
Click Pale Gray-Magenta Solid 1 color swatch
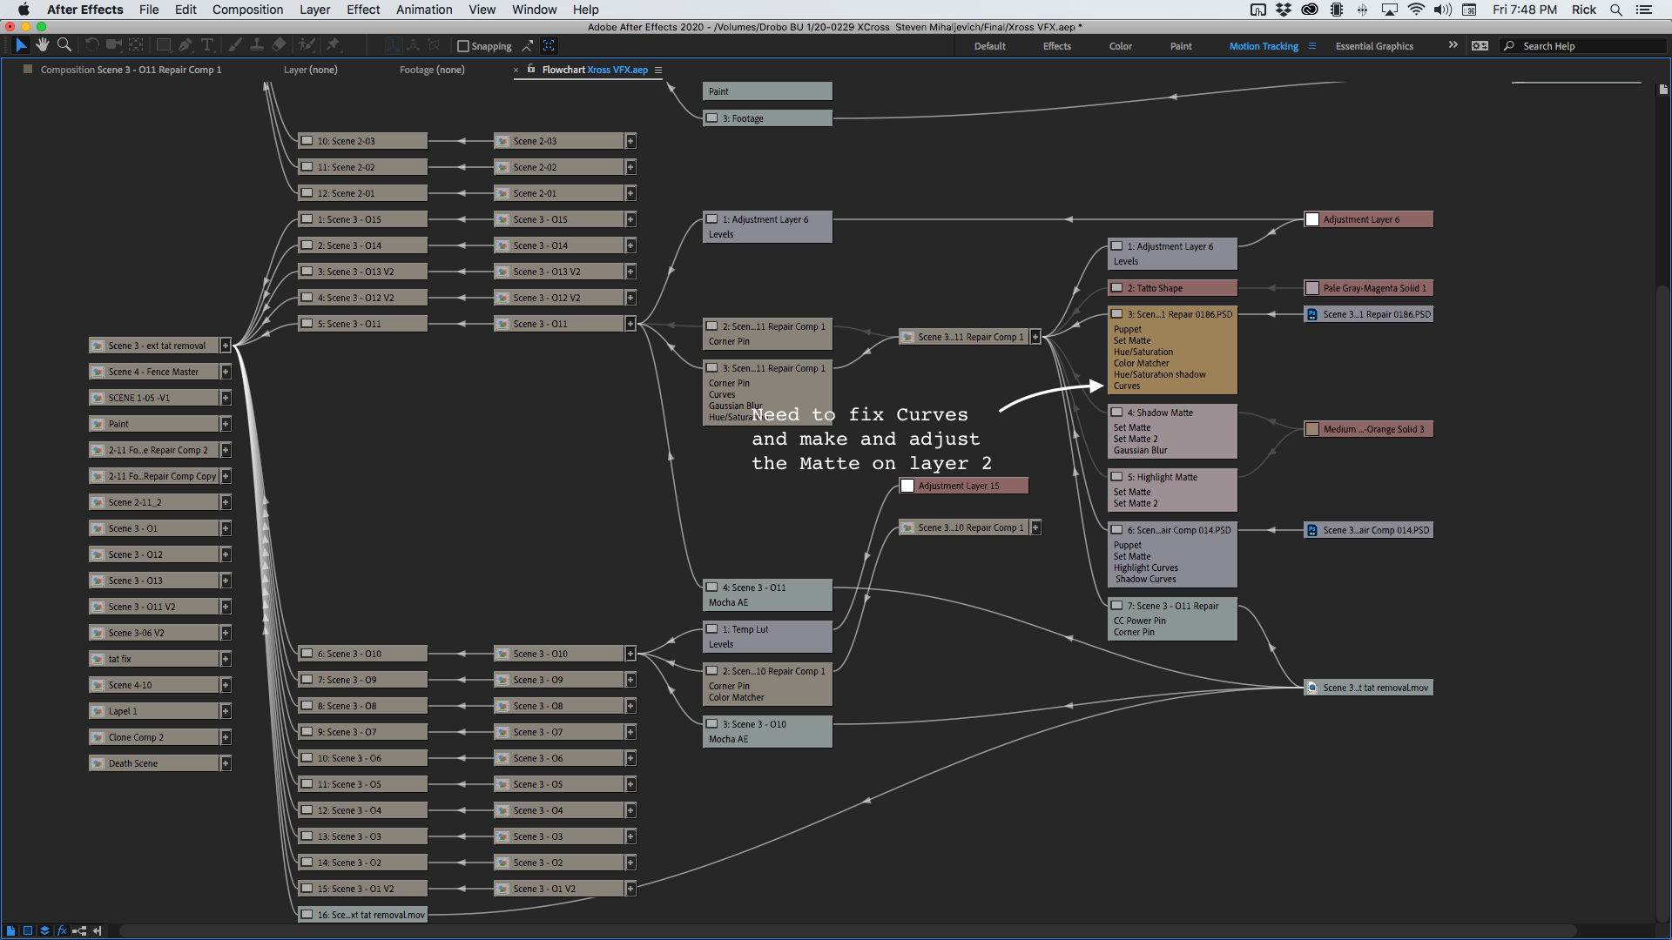[x=1312, y=288]
